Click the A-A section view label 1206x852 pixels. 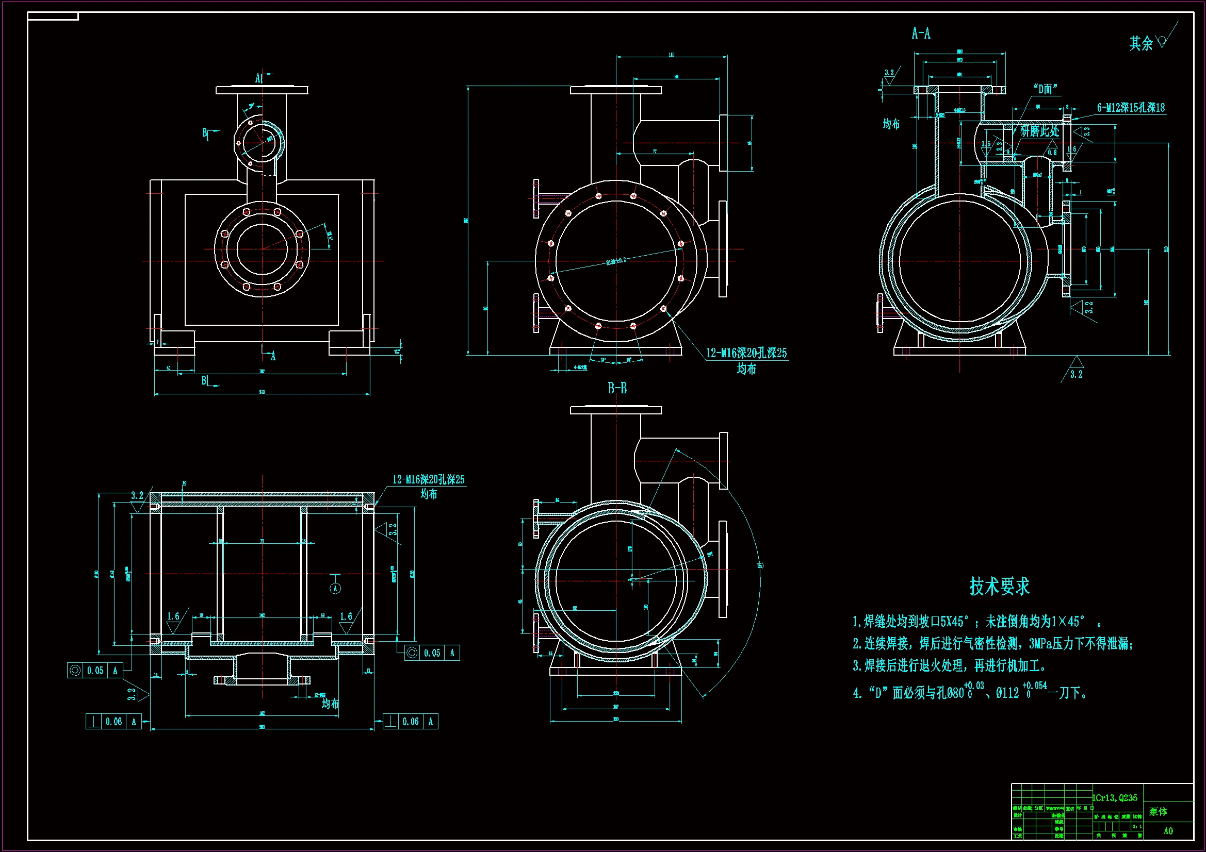pos(921,34)
